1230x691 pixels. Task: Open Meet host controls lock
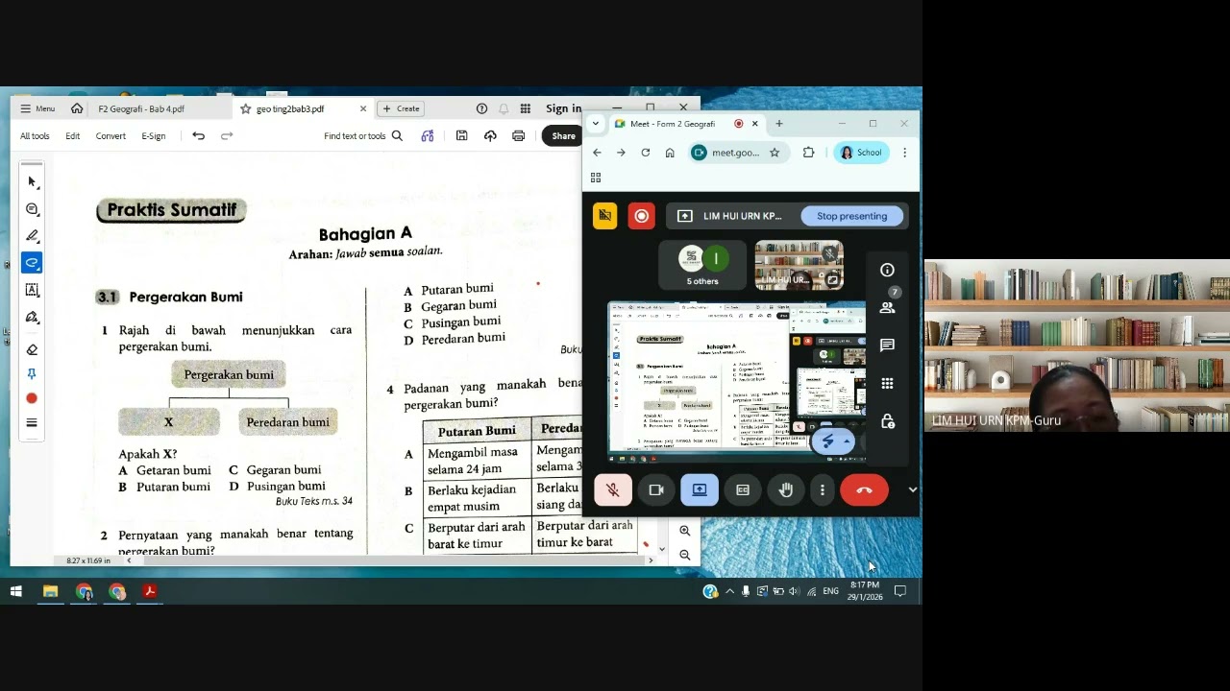click(x=887, y=422)
